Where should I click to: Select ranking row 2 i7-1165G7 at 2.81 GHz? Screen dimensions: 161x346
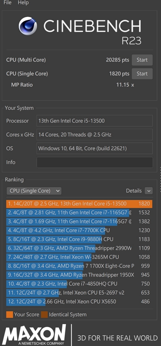click(x=79, y=213)
